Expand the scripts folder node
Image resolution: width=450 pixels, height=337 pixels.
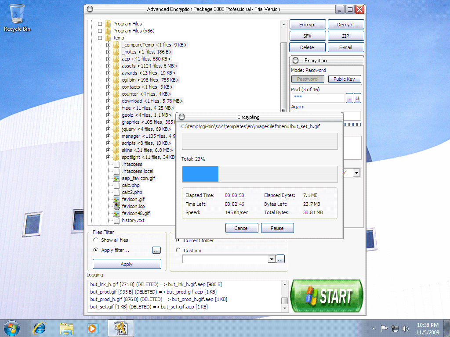tap(108, 143)
